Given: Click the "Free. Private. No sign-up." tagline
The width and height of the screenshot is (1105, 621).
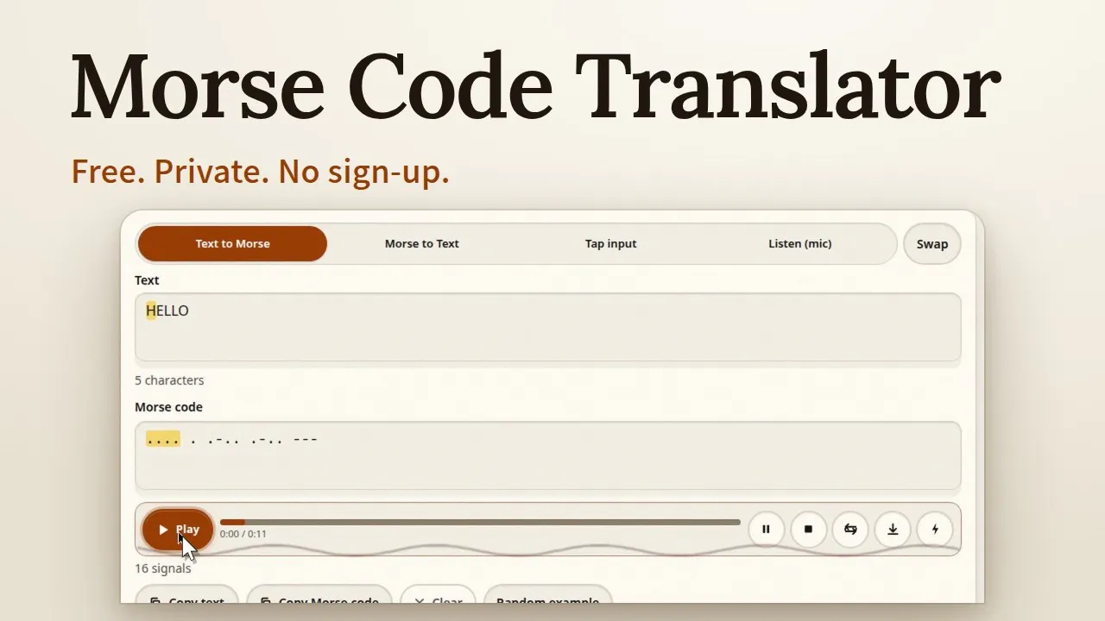Looking at the screenshot, I should pyautogui.click(x=261, y=172).
